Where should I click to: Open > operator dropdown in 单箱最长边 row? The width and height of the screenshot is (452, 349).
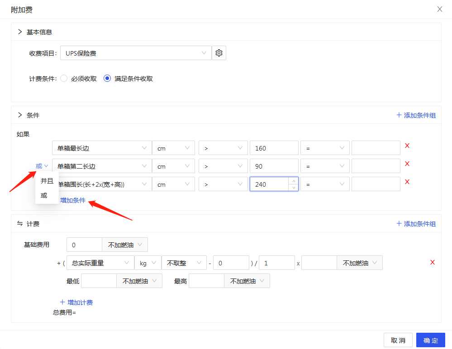tap(223, 148)
